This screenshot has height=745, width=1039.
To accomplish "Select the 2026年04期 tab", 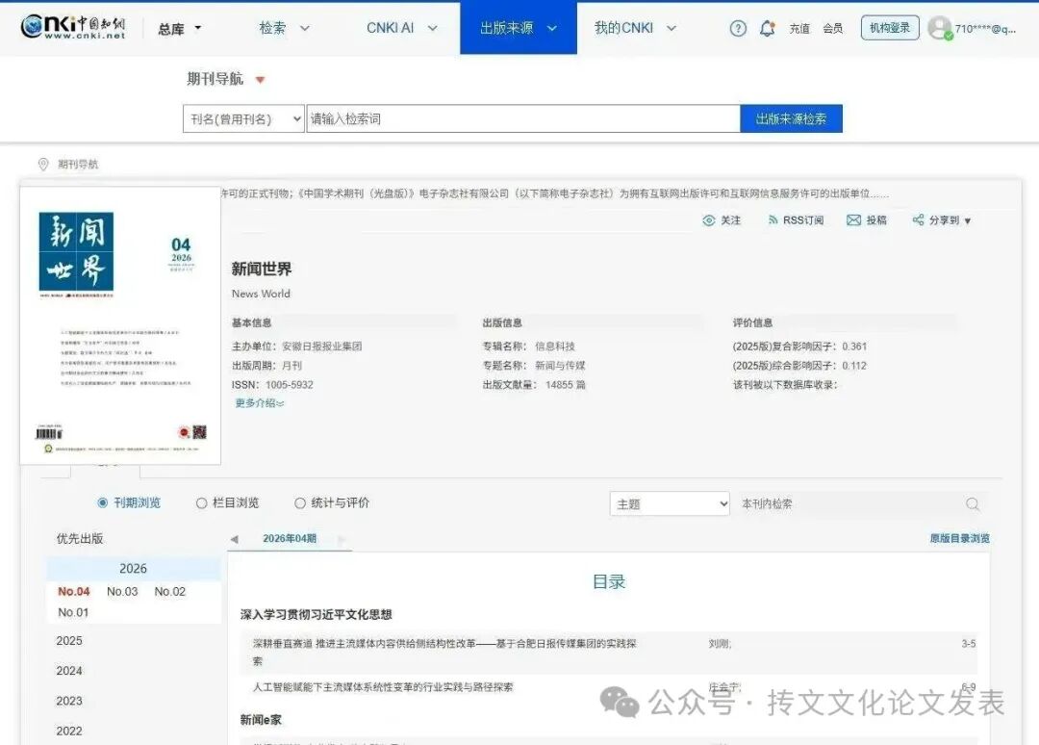I will (290, 538).
